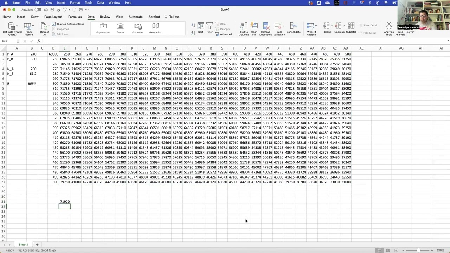Open Undo history dropdown arrow

click(69, 9)
